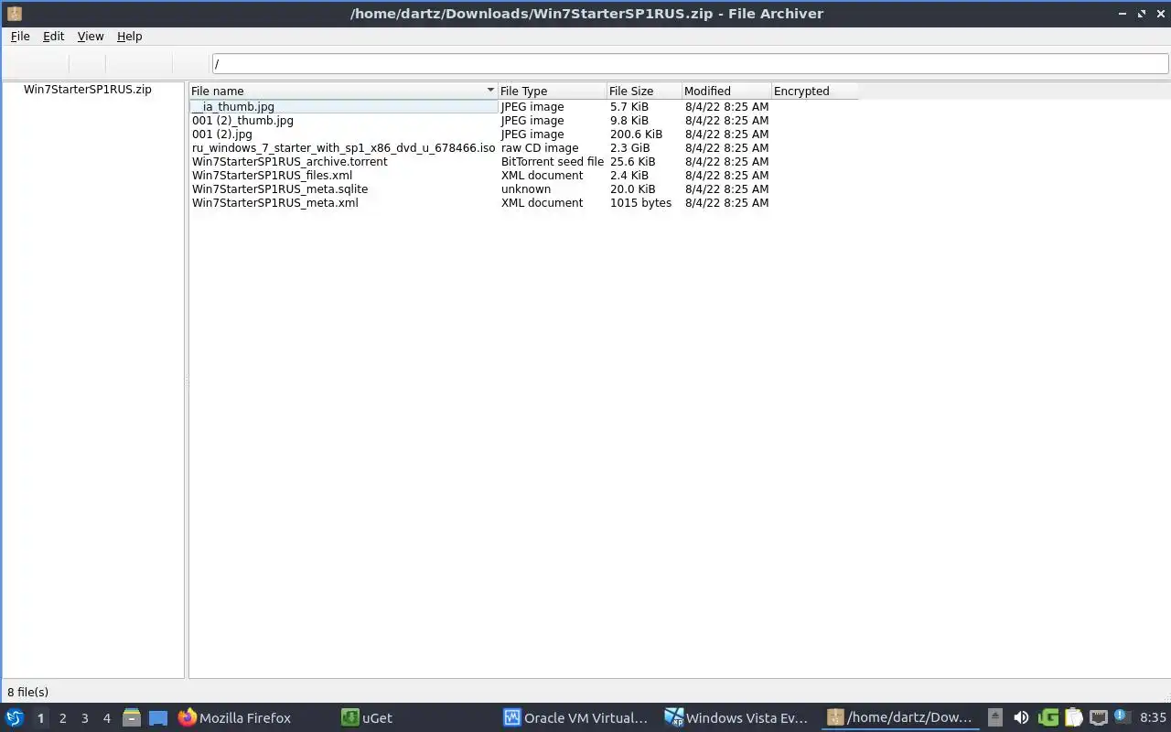The width and height of the screenshot is (1171, 732).
Task: Open the file manager launcher in the taskbar
Action: (x=132, y=718)
